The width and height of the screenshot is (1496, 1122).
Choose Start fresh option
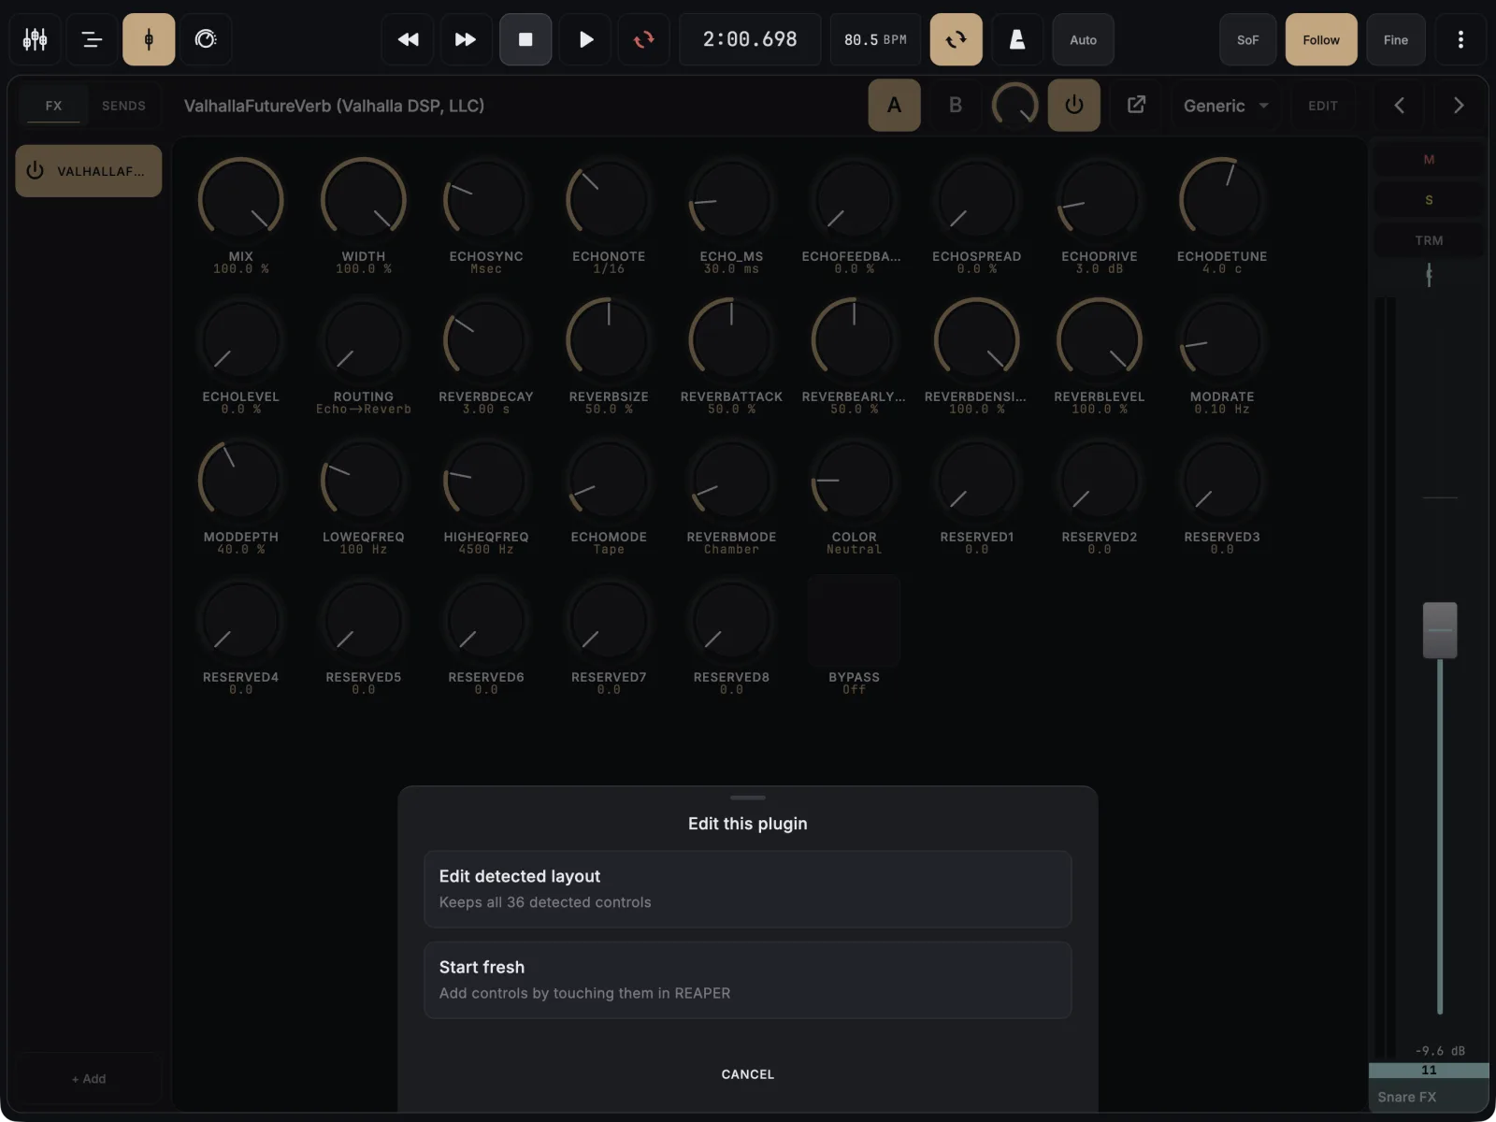pyautogui.click(x=748, y=980)
